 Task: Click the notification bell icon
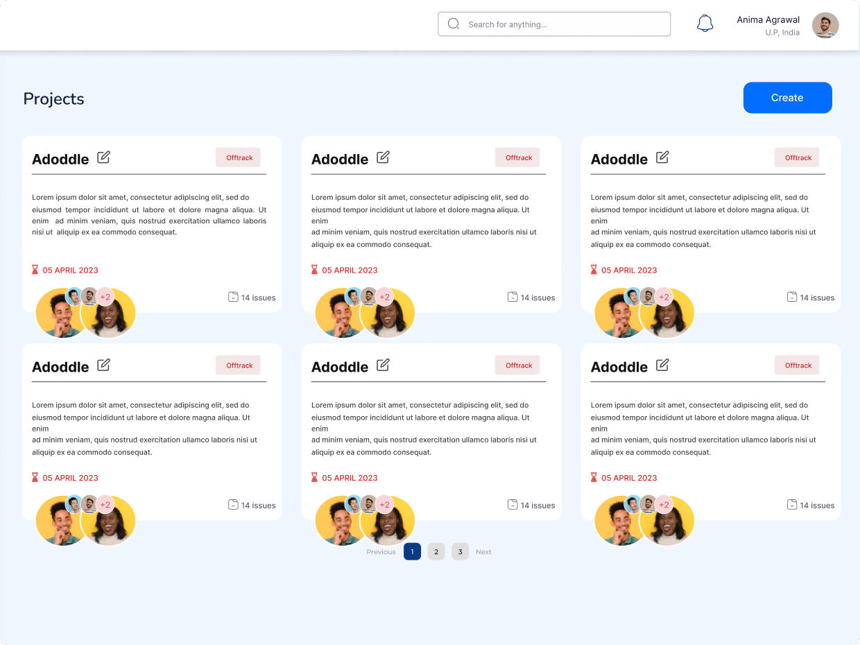[x=705, y=24]
